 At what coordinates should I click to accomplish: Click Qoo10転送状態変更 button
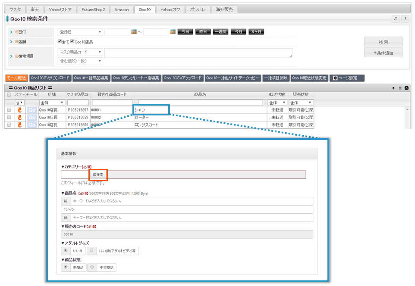coord(309,78)
